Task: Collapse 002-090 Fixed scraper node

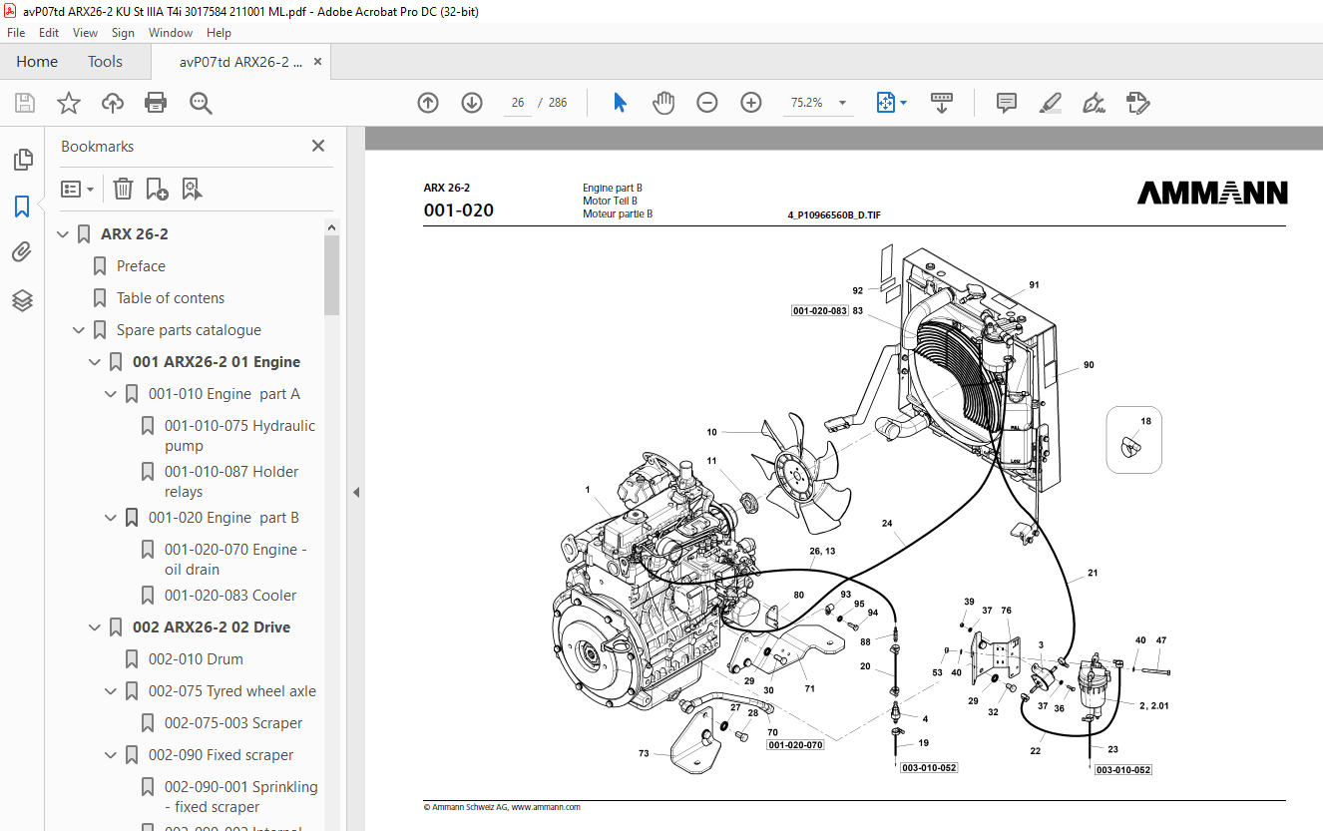Action: pyautogui.click(x=111, y=755)
